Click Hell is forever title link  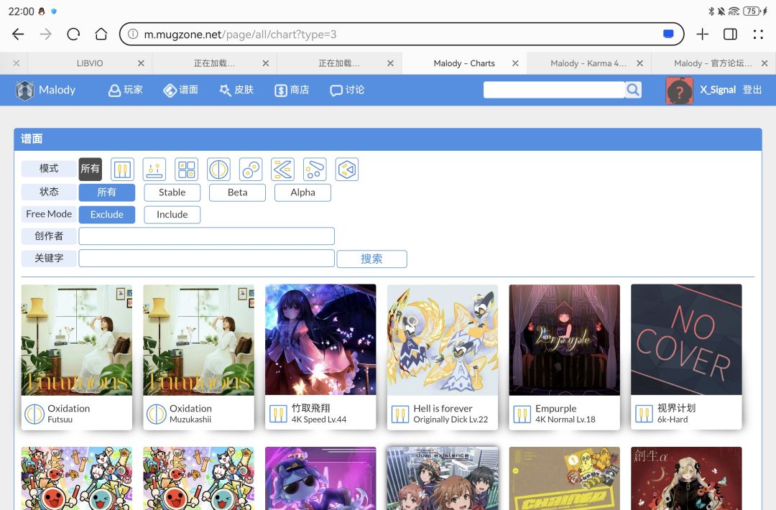click(443, 409)
